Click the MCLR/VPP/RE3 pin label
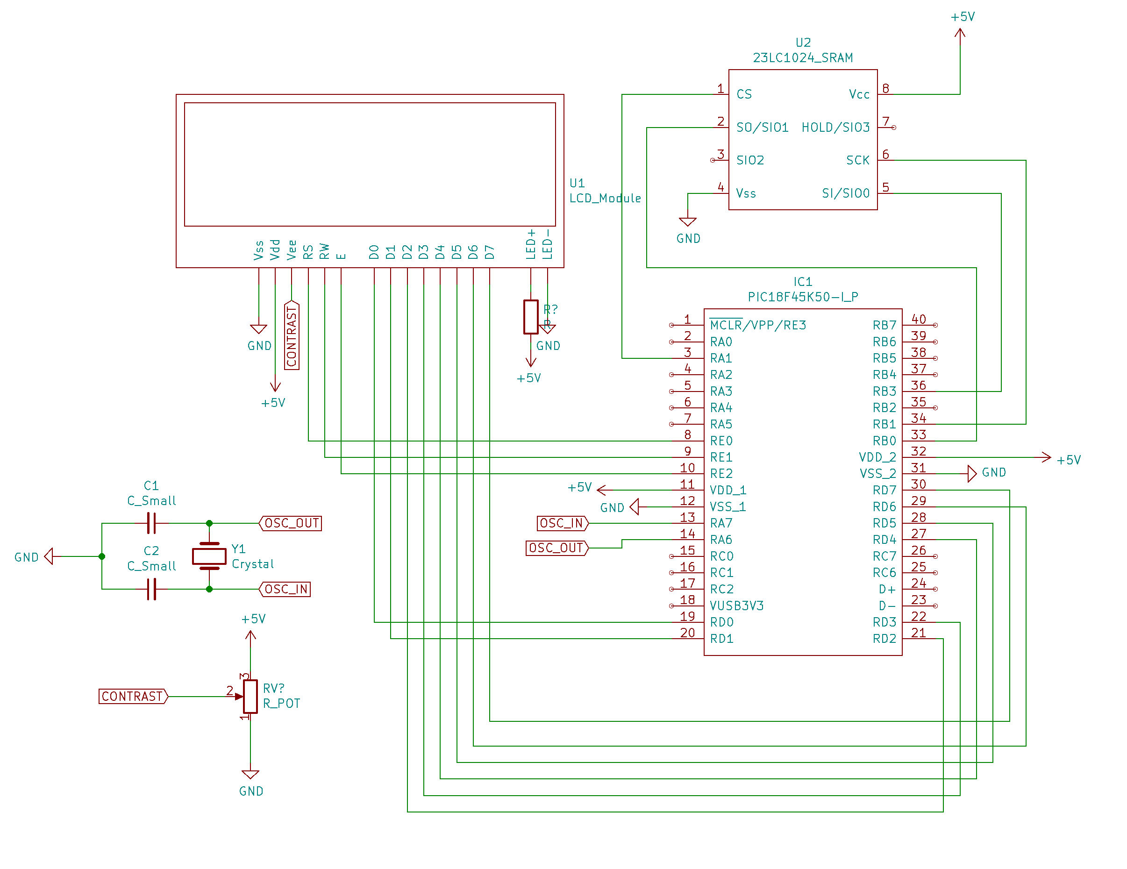 point(757,325)
